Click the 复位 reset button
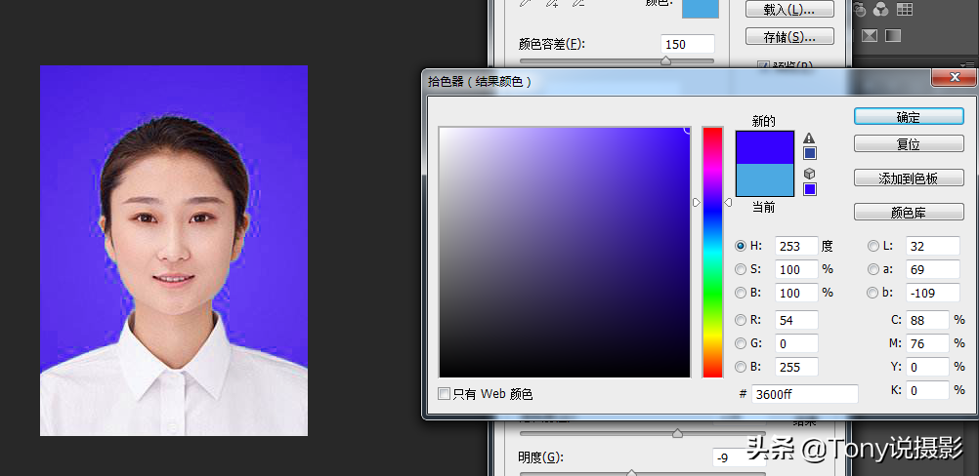Screen dimensions: 979x476 click(x=909, y=144)
